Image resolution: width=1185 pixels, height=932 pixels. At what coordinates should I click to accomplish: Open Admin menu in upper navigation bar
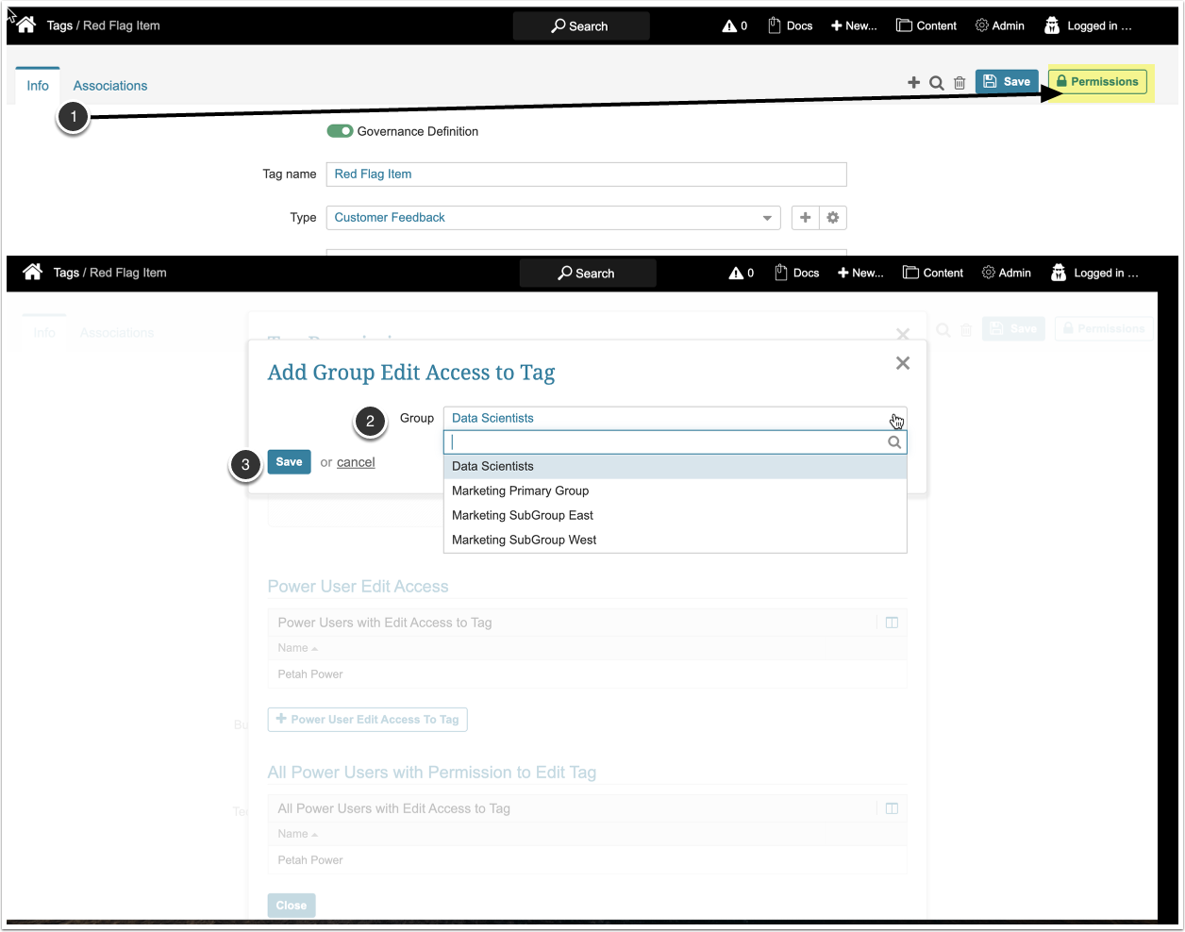tap(1000, 25)
